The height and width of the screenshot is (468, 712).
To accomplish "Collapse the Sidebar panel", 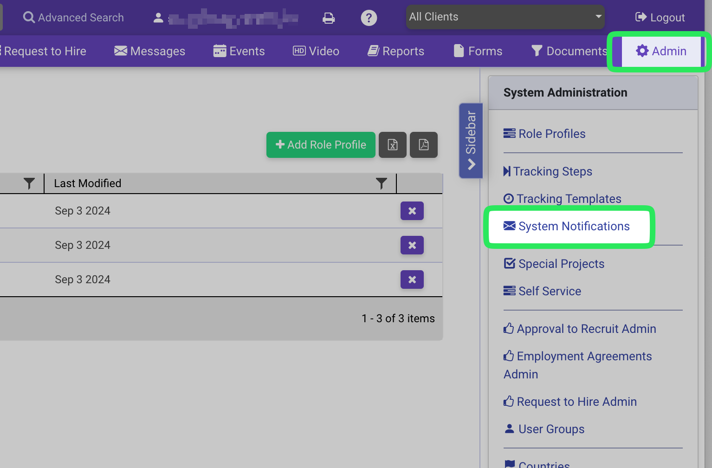I will click(471, 140).
